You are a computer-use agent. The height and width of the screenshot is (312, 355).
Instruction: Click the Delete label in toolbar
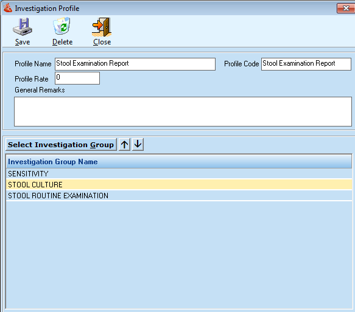[x=62, y=42]
